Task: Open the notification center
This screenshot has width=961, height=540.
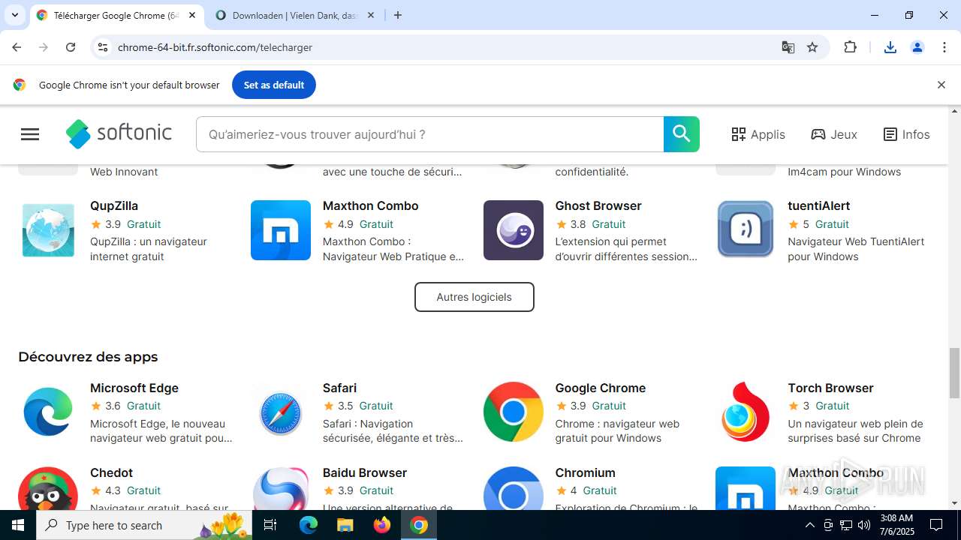Action: point(936,525)
